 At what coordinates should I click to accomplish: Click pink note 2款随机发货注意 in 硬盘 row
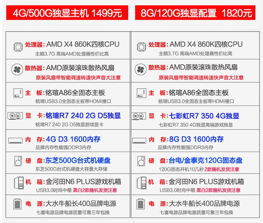pyautogui.click(x=222, y=169)
